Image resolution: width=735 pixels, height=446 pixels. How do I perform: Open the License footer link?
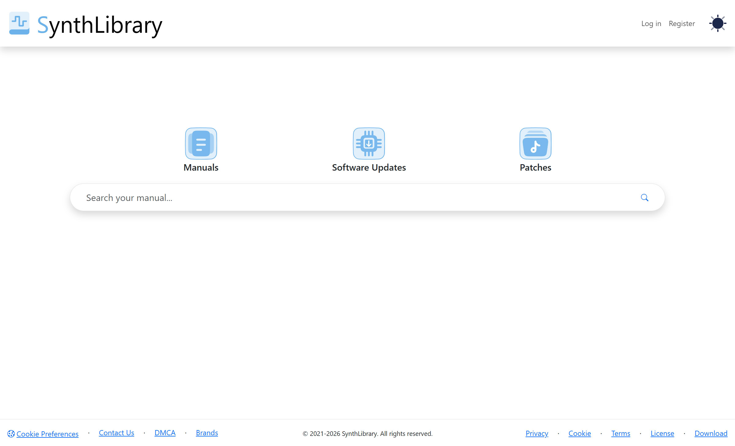tap(662, 433)
